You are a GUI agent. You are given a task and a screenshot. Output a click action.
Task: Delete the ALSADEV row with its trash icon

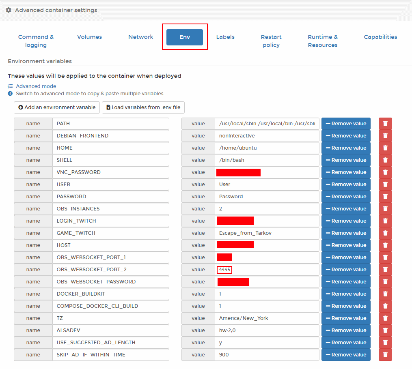click(x=385, y=330)
